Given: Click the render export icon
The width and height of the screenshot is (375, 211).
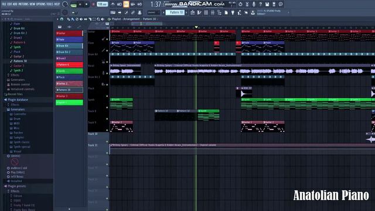Looking at the screenshot, I should (274, 4).
